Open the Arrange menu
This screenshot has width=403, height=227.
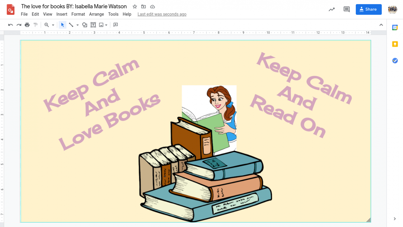coord(96,14)
